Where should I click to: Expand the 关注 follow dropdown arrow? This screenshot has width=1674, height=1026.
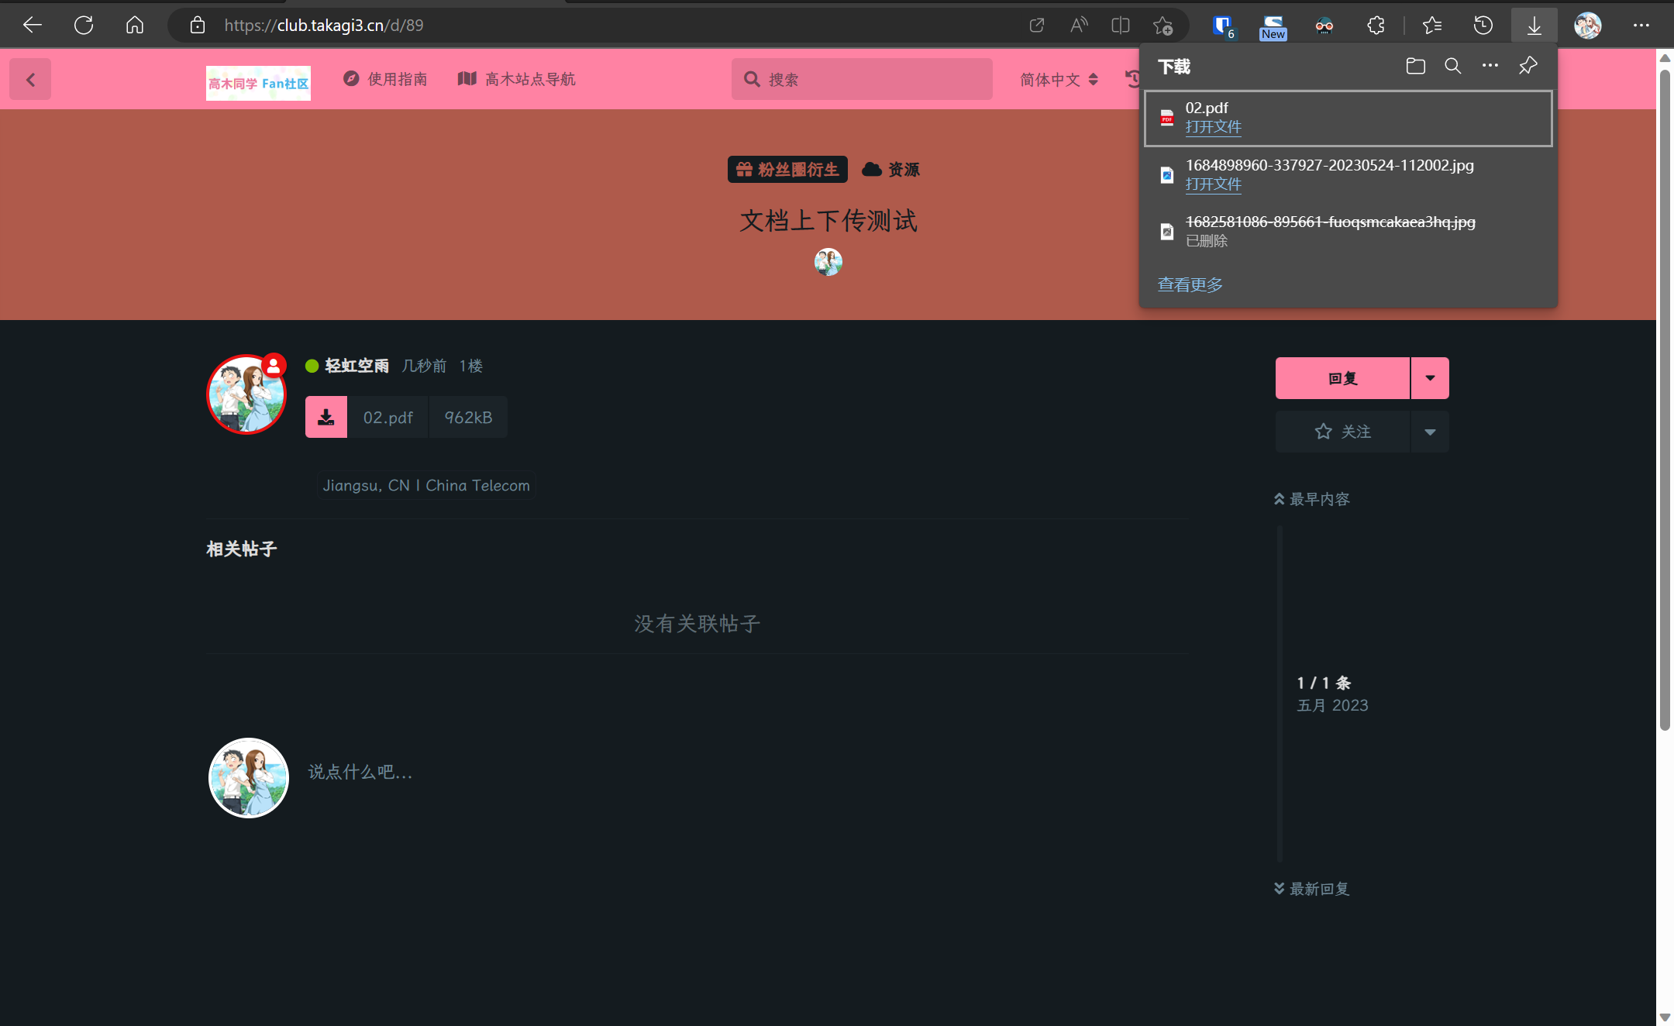pos(1430,432)
